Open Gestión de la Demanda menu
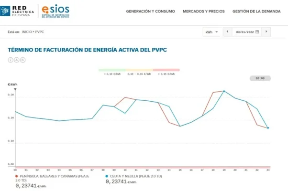 tap(256, 11)
